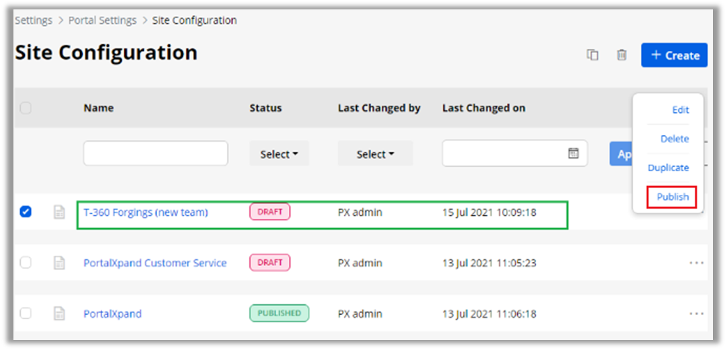
Task: Open calendar picker in Last Changed on filter
Action: [573, 153]
